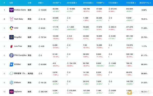This screenshot has height=96, width=153.
Task: Open the 泰肯星球 planet icon
Action: 11,73
